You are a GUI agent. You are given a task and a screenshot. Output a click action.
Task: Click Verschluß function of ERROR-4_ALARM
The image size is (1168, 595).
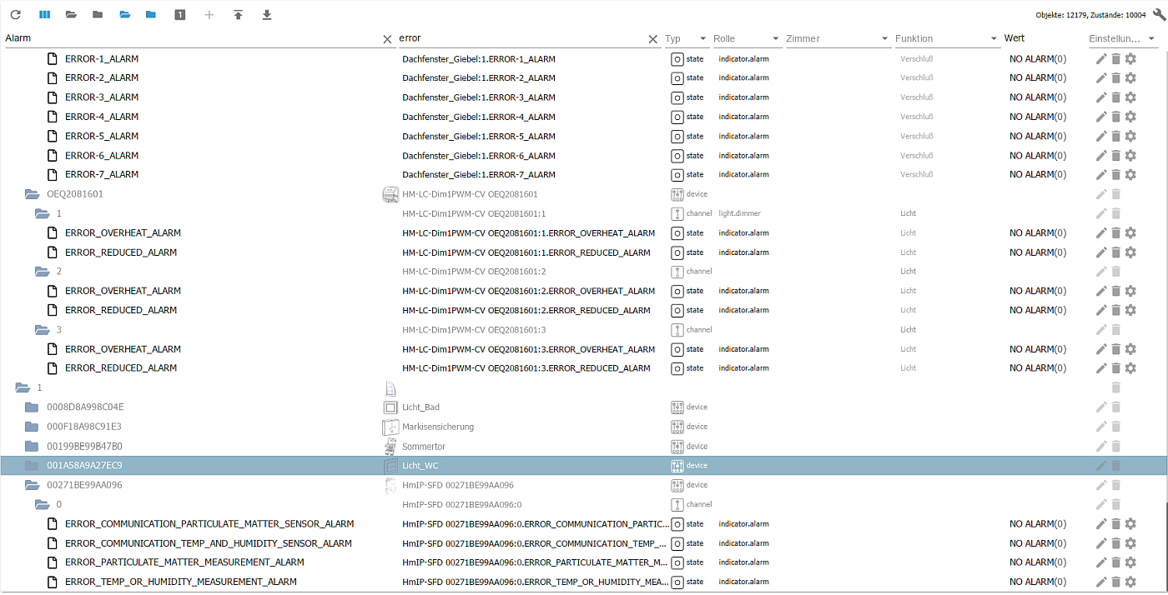[x=916, y=117]
